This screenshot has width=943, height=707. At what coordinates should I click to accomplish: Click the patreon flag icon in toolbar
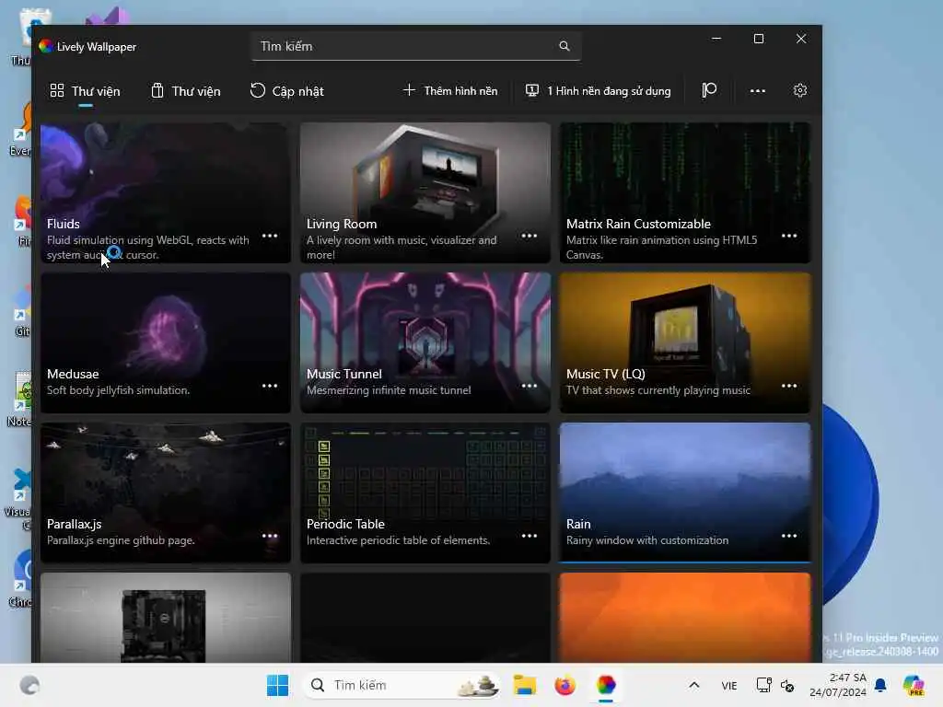(709, 91)
